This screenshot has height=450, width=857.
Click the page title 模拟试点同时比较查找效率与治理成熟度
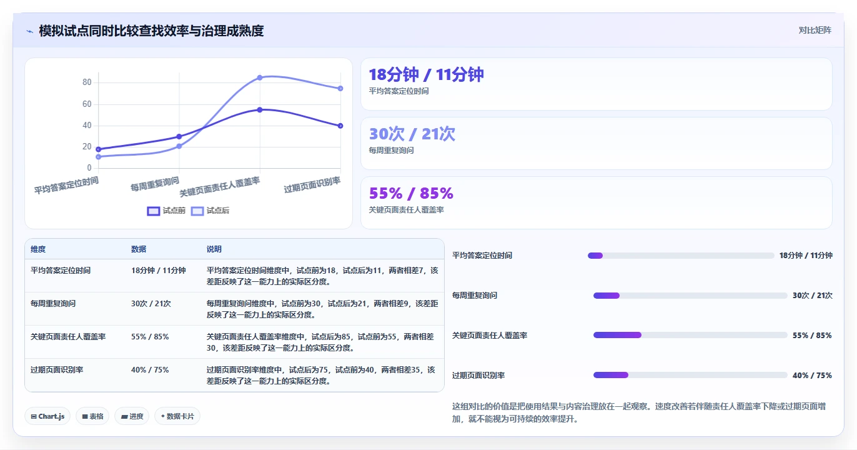pyautogui.click(x=151, y=31)
